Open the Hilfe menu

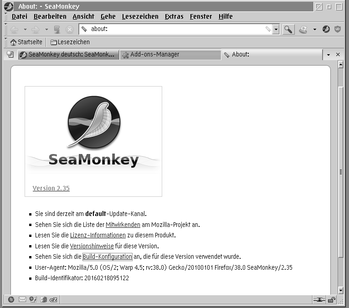pos(226,16)
